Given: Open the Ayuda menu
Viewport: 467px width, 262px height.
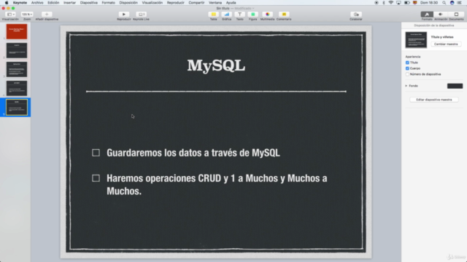Looking at the screenshot, I should [231, 3].
